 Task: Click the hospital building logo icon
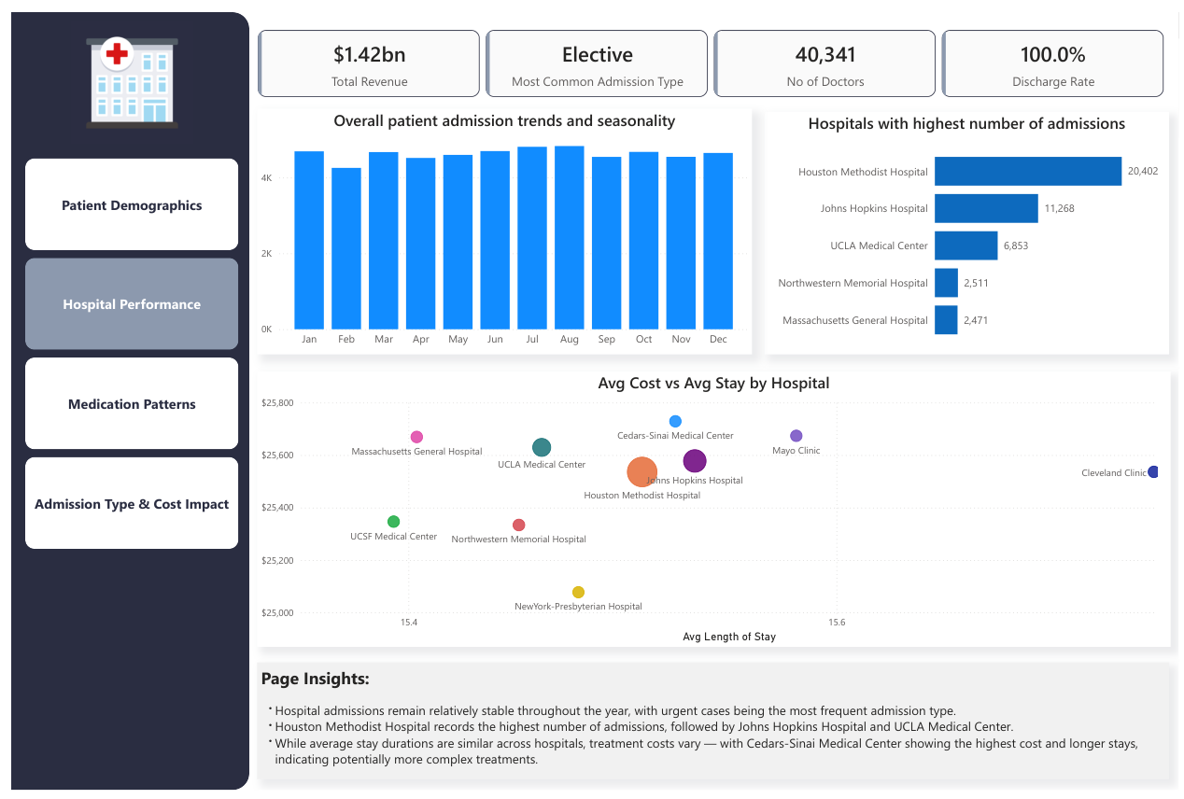click(x=132, y=82)
